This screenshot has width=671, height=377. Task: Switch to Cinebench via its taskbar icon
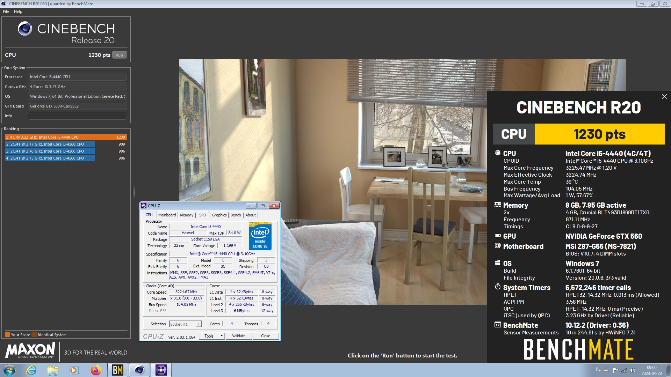pos(139,370)
